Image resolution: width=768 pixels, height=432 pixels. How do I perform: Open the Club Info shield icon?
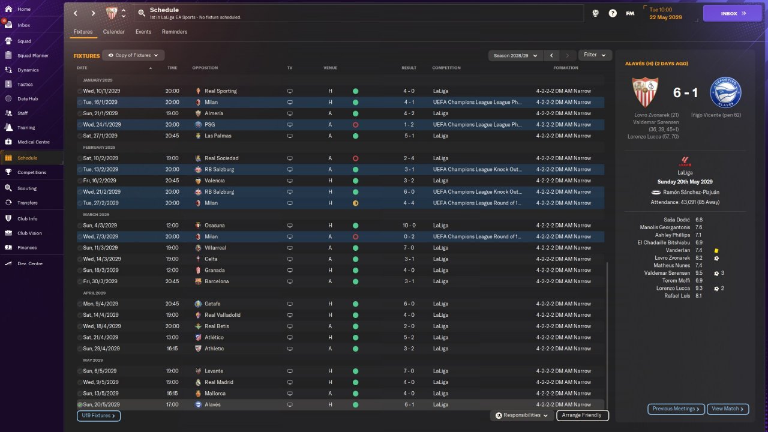click(8, 219)
